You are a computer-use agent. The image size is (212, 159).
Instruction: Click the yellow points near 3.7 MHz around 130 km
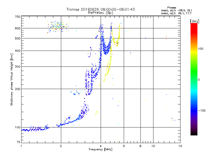click(x=96, y=113)
